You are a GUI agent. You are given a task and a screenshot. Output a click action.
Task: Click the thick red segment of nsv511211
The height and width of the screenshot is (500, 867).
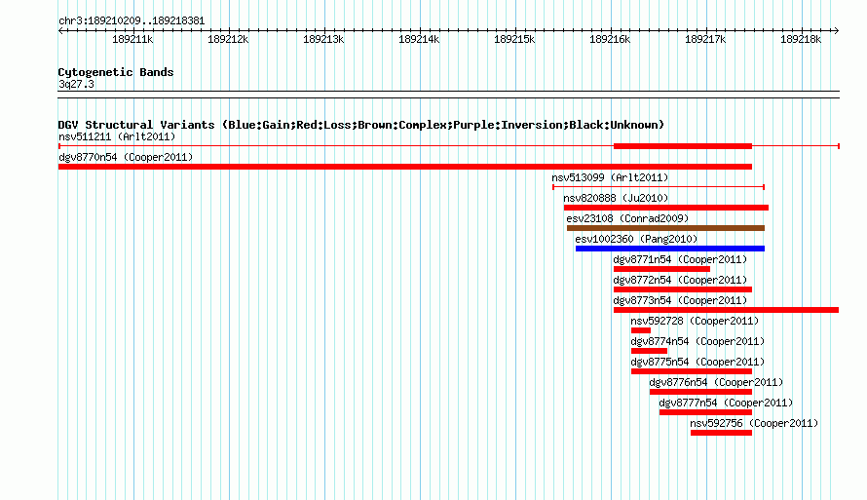(x=683, y=146)
